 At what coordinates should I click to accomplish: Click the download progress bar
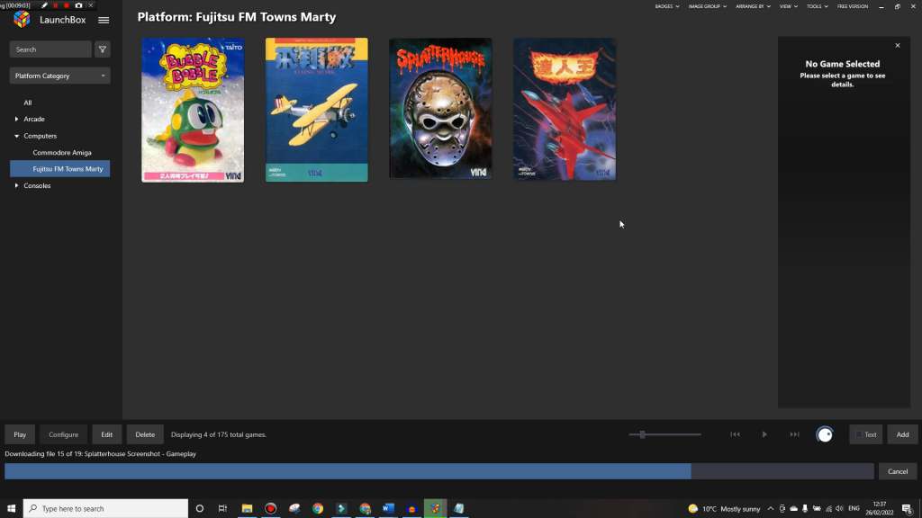pos(439,471)
